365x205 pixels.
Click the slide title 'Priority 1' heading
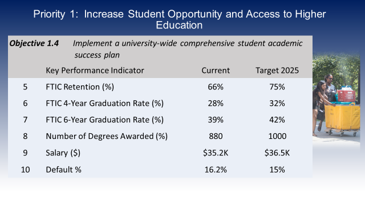179,19
